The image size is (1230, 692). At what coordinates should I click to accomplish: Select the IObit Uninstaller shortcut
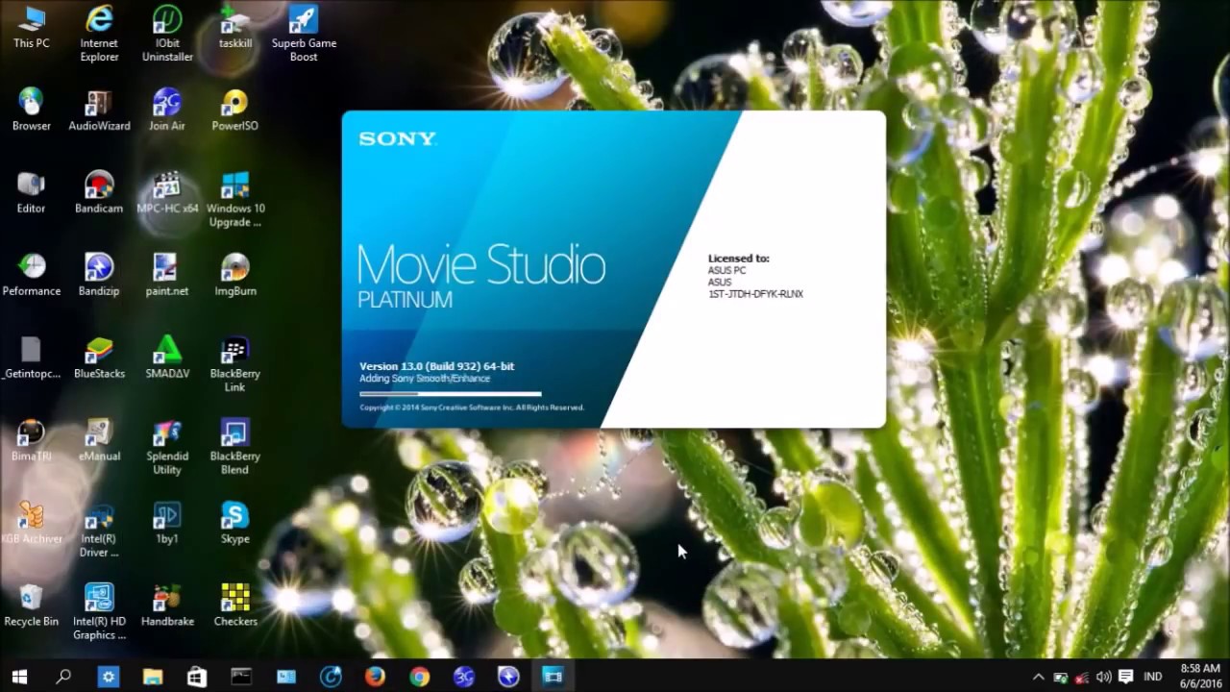point(167,34)
